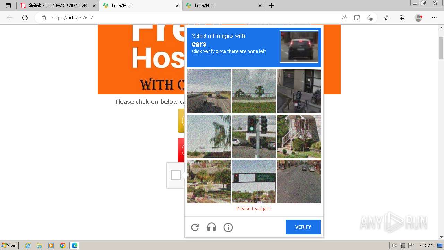Open Collections in Edge toolbar

point(402,18)
